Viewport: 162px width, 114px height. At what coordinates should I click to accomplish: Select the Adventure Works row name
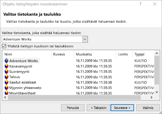[24, 61]
